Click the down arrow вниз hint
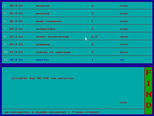This screenshot has width=154, height=116. (x=78, y=112)
